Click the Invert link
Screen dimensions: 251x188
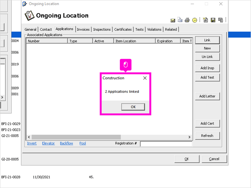tap(32, 143)
